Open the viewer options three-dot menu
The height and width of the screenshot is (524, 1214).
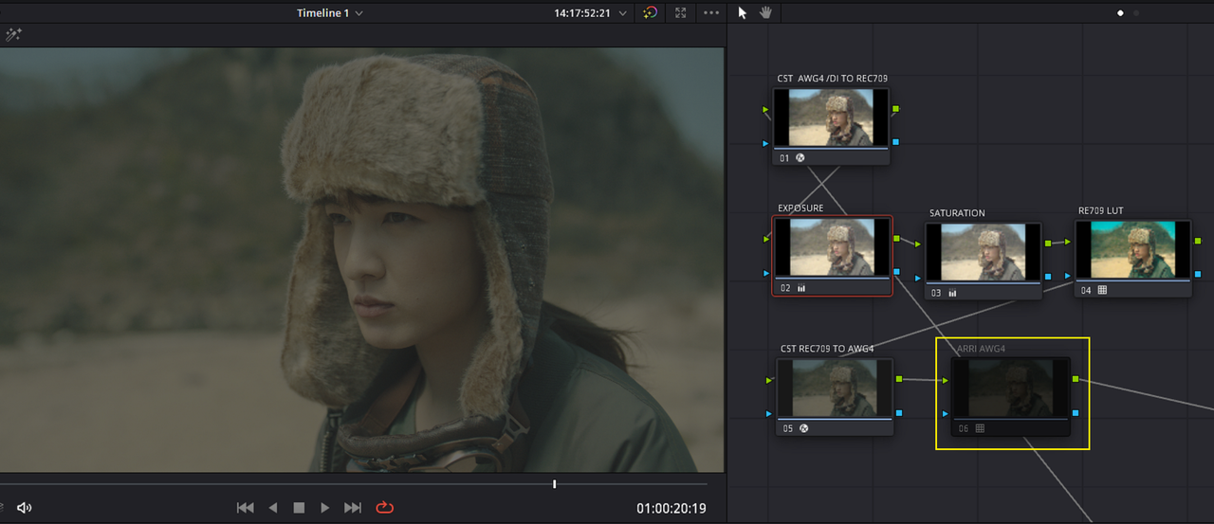coord(711,13)
